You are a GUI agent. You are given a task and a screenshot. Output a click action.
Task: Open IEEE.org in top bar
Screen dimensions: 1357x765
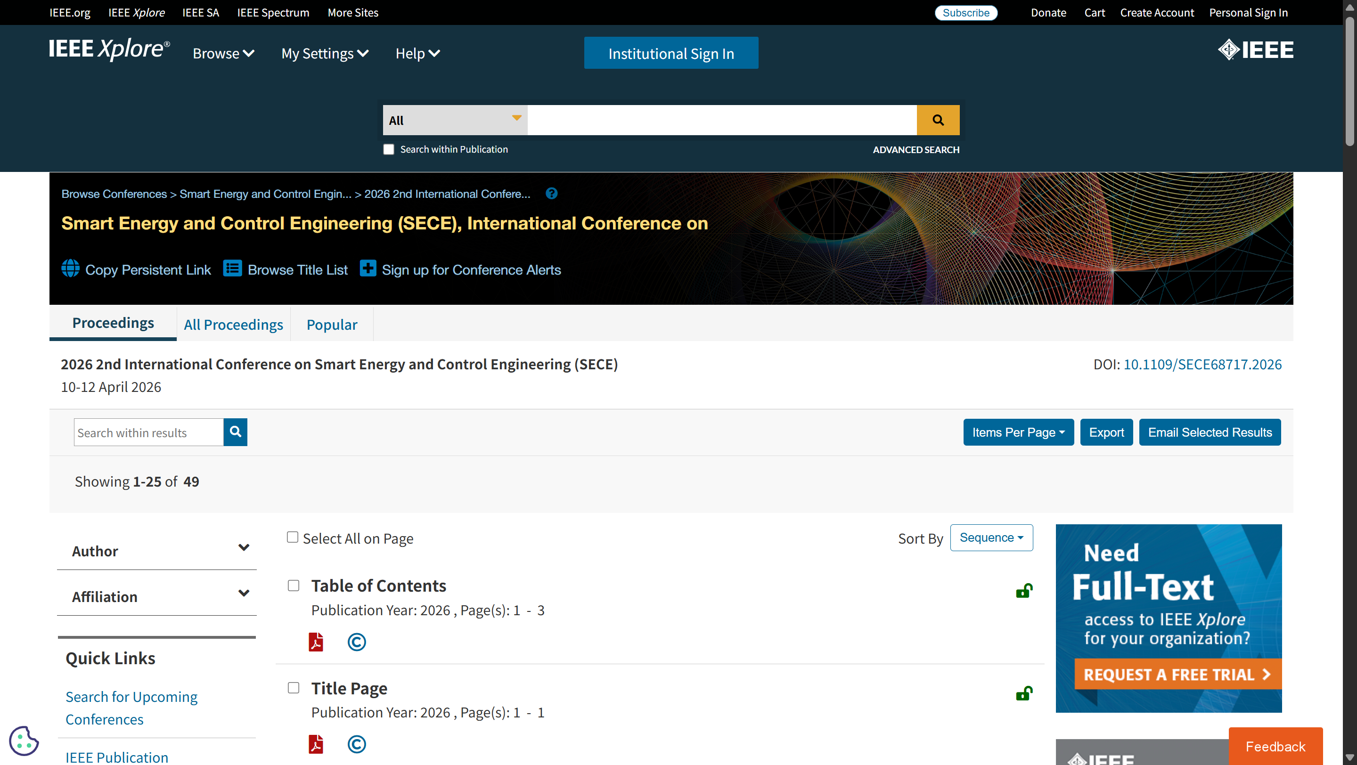click(x=70, y=13)
